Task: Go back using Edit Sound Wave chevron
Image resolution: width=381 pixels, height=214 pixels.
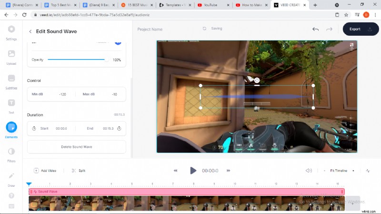Action: [30, 31]
